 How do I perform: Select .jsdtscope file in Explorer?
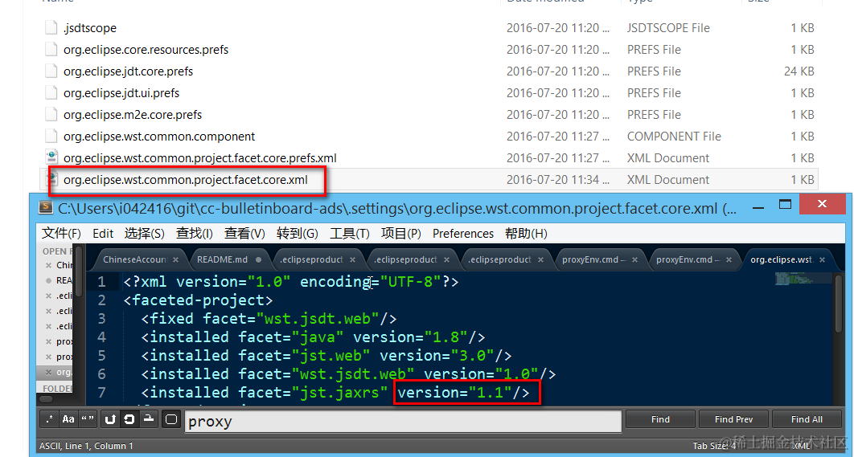point(90,28)
